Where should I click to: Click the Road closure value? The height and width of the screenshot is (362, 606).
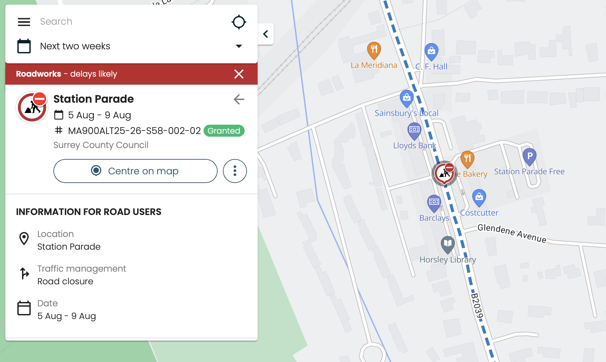click(x=65, y=281)
